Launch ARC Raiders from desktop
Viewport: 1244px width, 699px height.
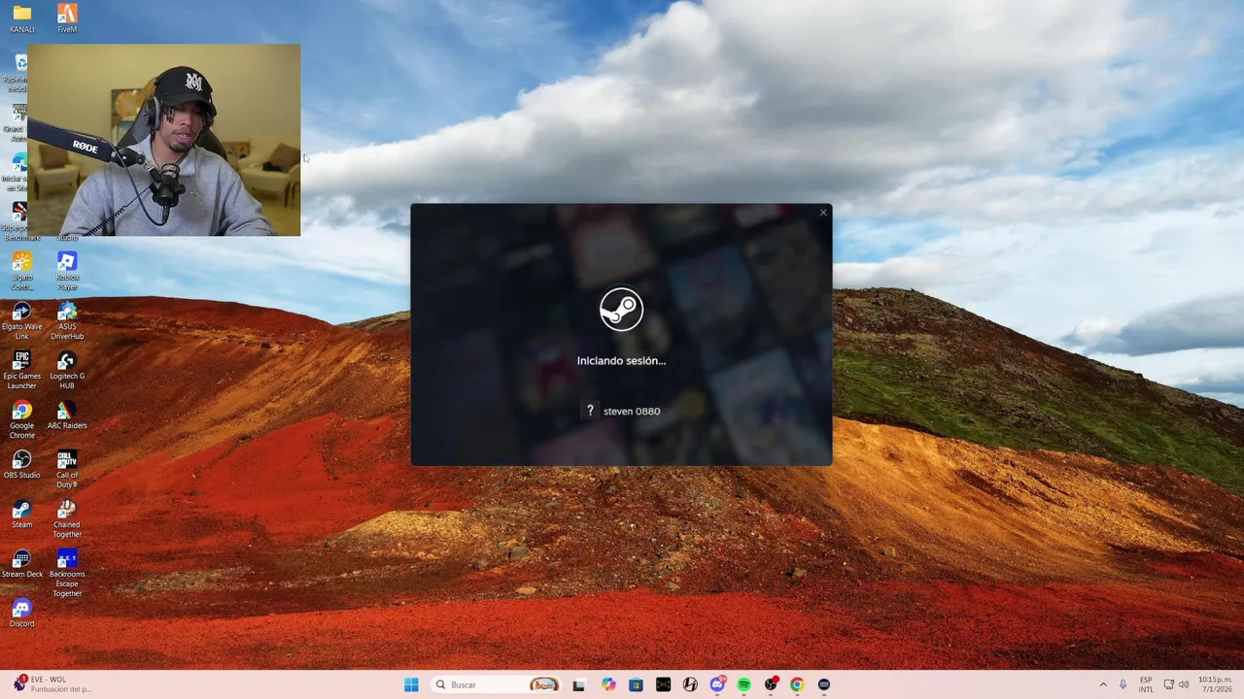tap(67, 416)
